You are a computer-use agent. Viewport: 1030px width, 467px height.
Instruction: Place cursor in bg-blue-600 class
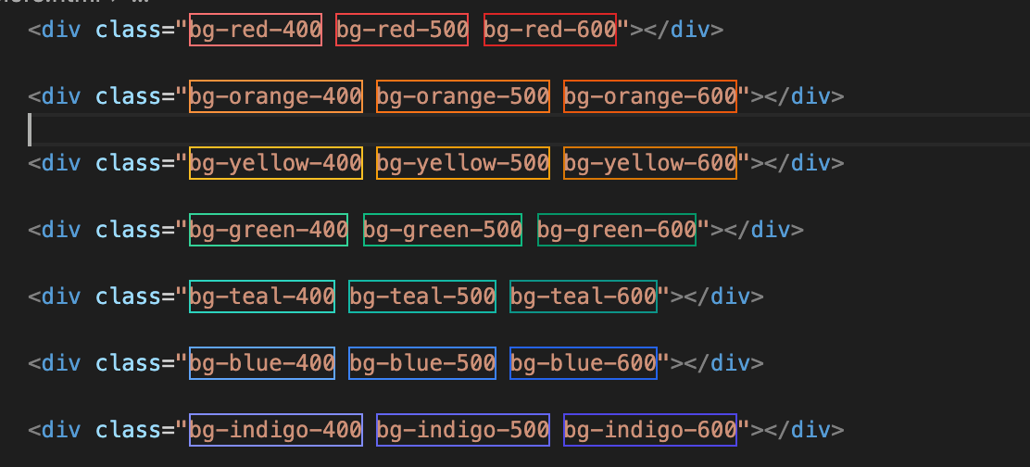(x=584, y=363)
